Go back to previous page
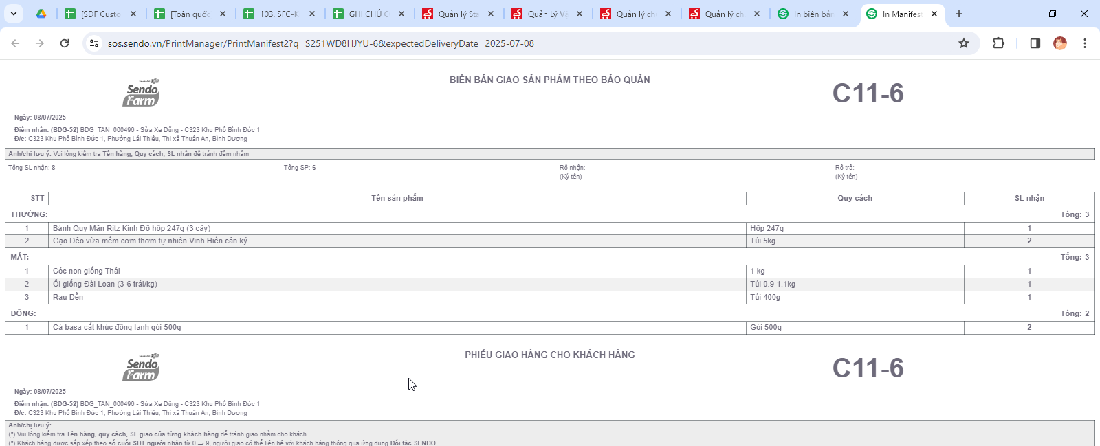 (15, 43)
